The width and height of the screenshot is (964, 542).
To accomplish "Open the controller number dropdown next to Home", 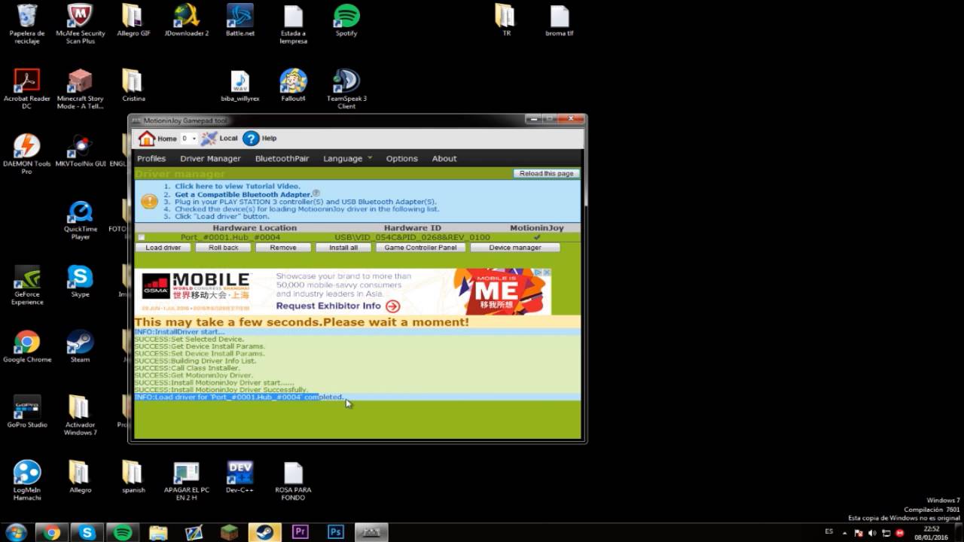I will pos(189,139).
